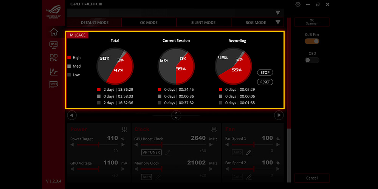This screenshot has width=378, height=189.
Task: Reset the mileage recording data
Action: coord(265,82)
